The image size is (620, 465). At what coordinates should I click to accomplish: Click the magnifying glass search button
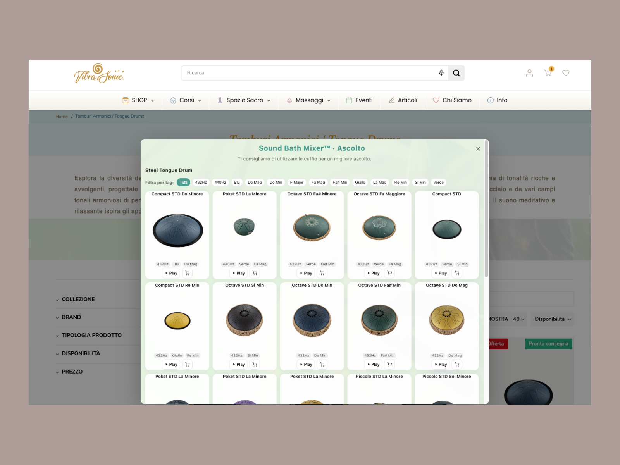456,73
